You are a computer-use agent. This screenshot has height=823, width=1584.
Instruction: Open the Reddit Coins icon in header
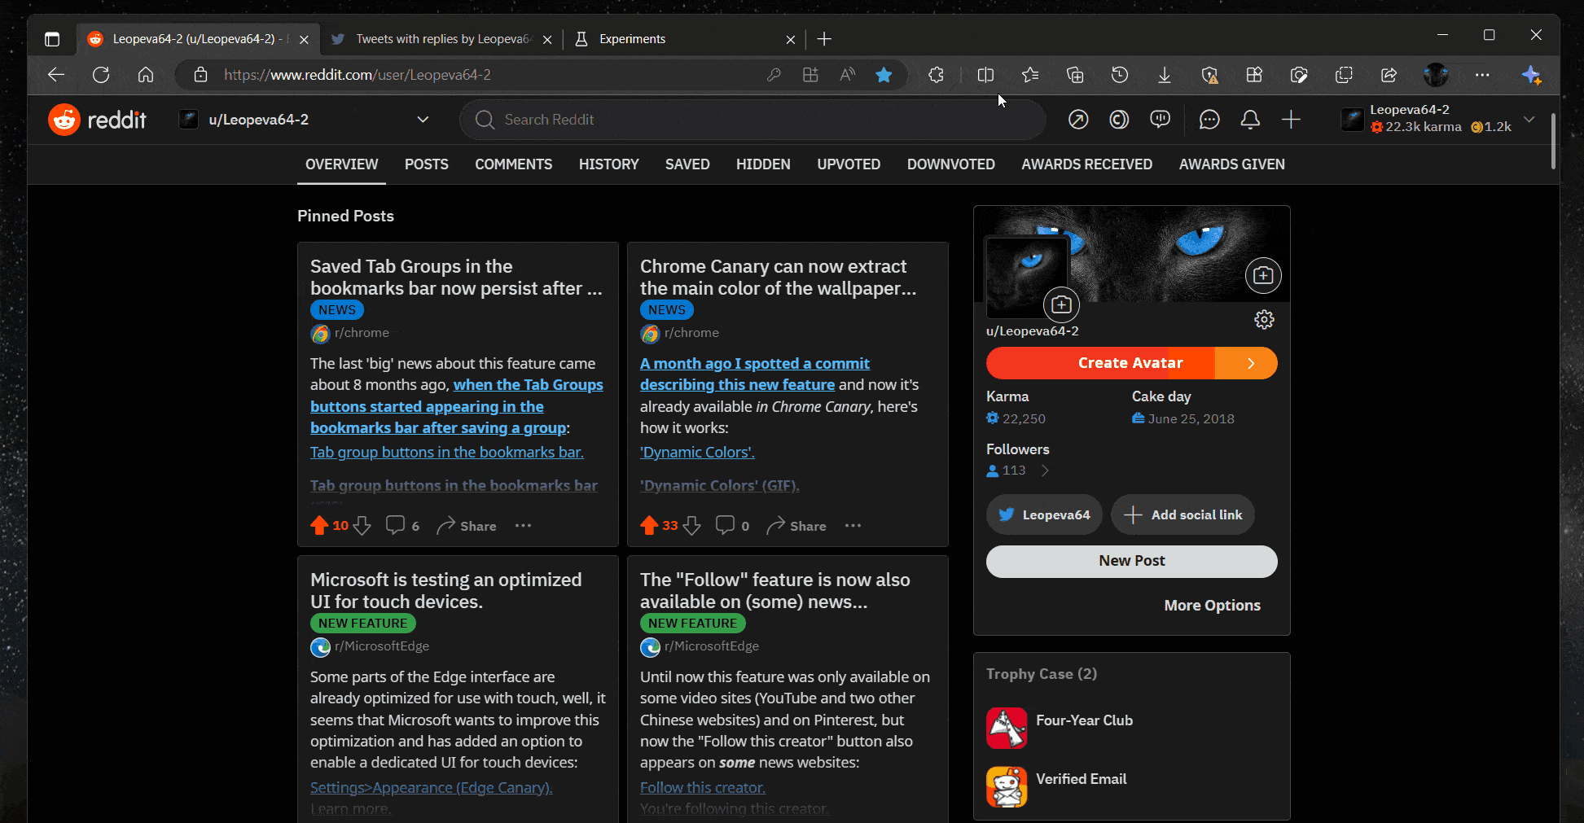(1119, 120)
